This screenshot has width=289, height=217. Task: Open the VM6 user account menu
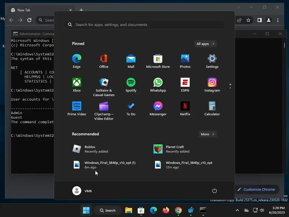[x=82, y=191]
